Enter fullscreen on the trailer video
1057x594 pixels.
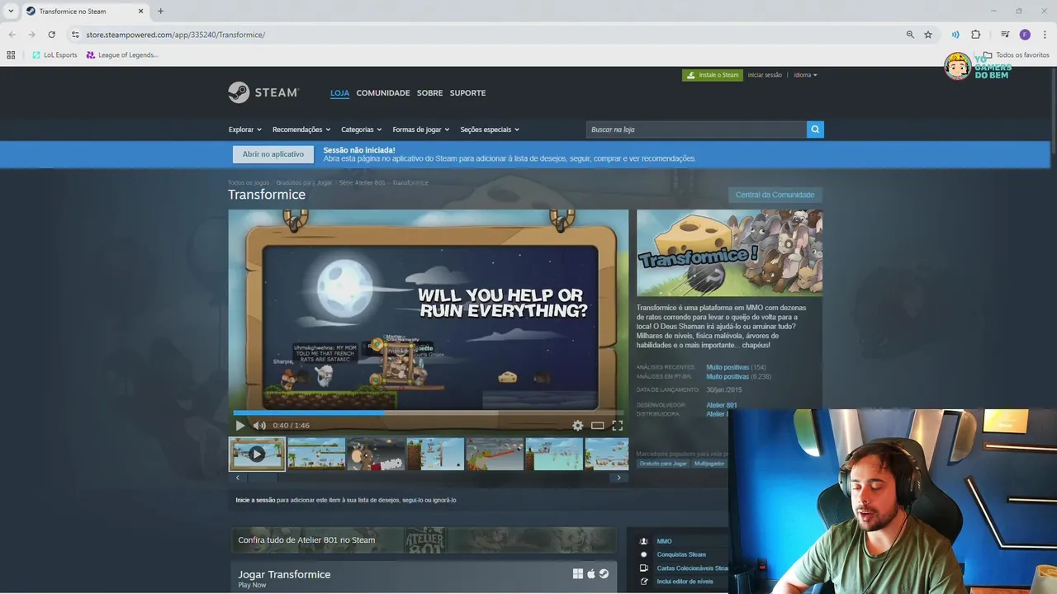coord(617,426)
